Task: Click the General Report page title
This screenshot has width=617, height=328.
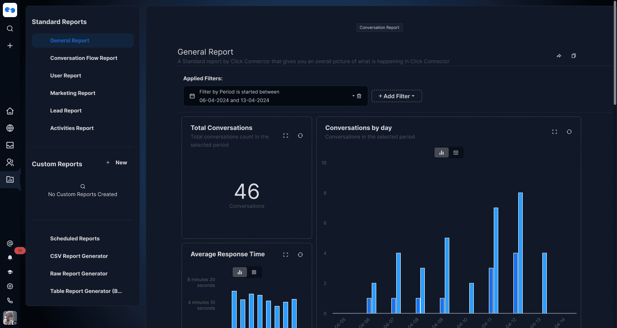Action: [205, 52]
